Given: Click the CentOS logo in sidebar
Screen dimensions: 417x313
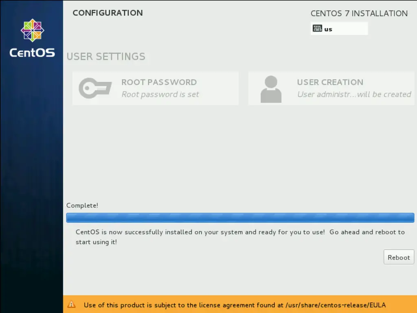Looking at the screenshot, I should pos(33,30).
